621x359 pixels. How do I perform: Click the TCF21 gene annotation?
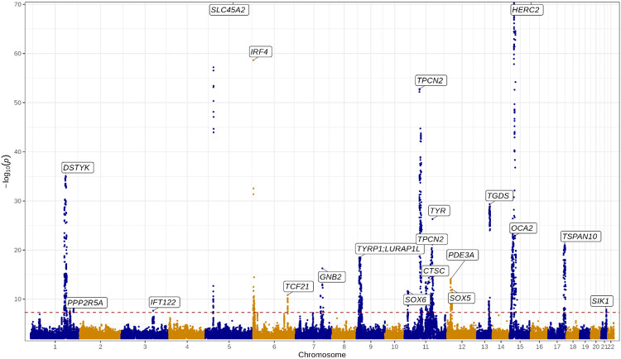tap(297, 287)
